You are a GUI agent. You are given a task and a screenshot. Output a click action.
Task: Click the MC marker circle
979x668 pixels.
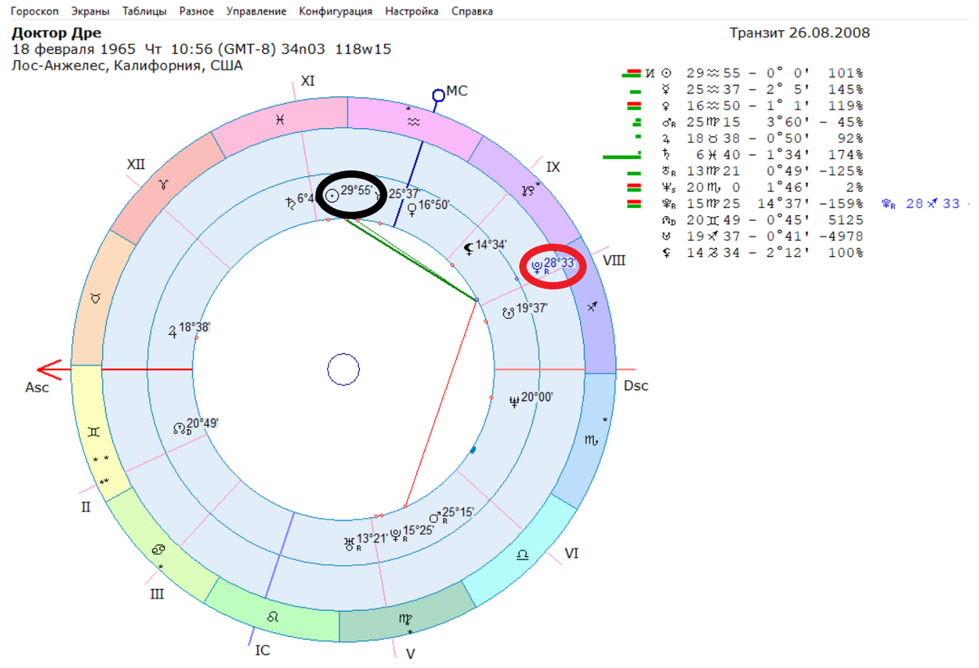pos(438,95)
